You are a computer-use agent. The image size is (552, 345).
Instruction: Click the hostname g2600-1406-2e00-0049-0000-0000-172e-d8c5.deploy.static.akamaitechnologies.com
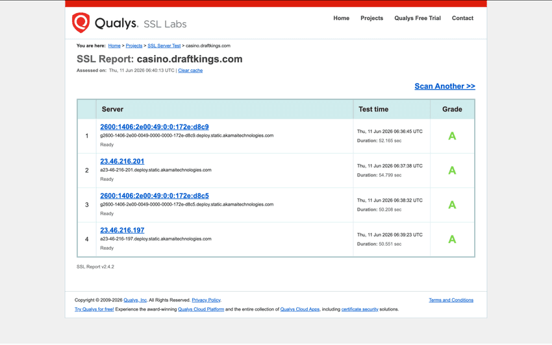point(186,204)
